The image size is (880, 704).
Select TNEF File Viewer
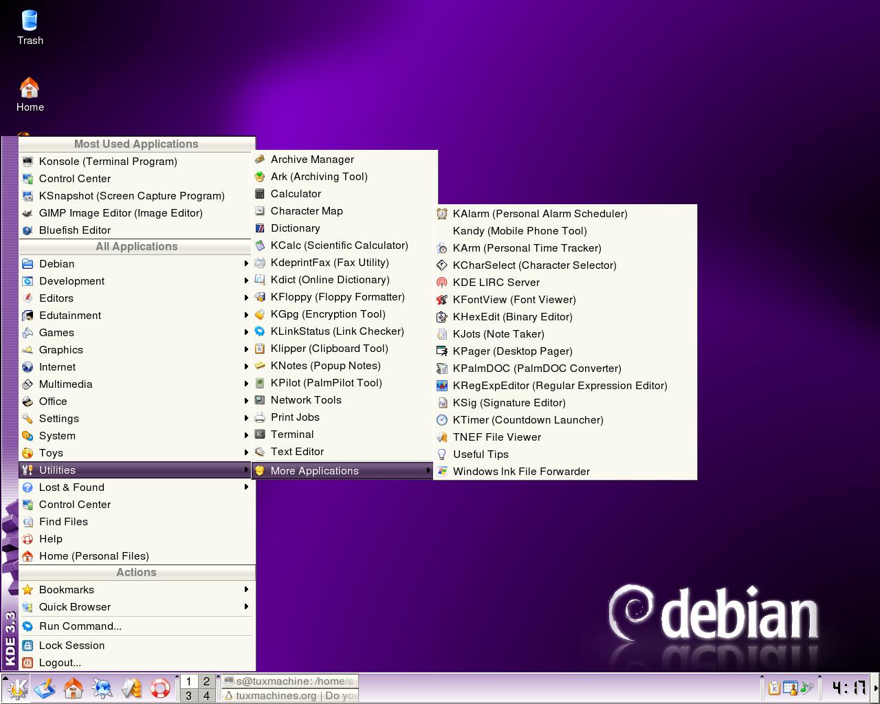[565, 437]
